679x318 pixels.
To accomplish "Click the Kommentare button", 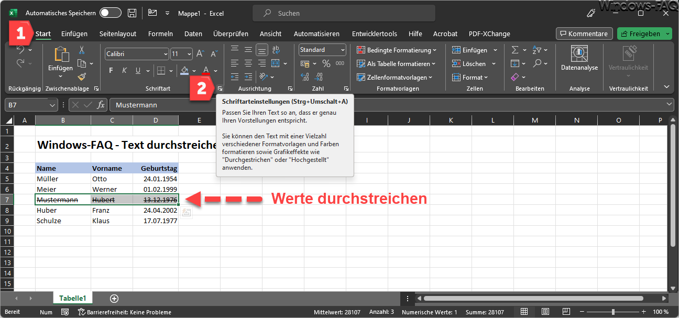I will click(x=584, y=34).
